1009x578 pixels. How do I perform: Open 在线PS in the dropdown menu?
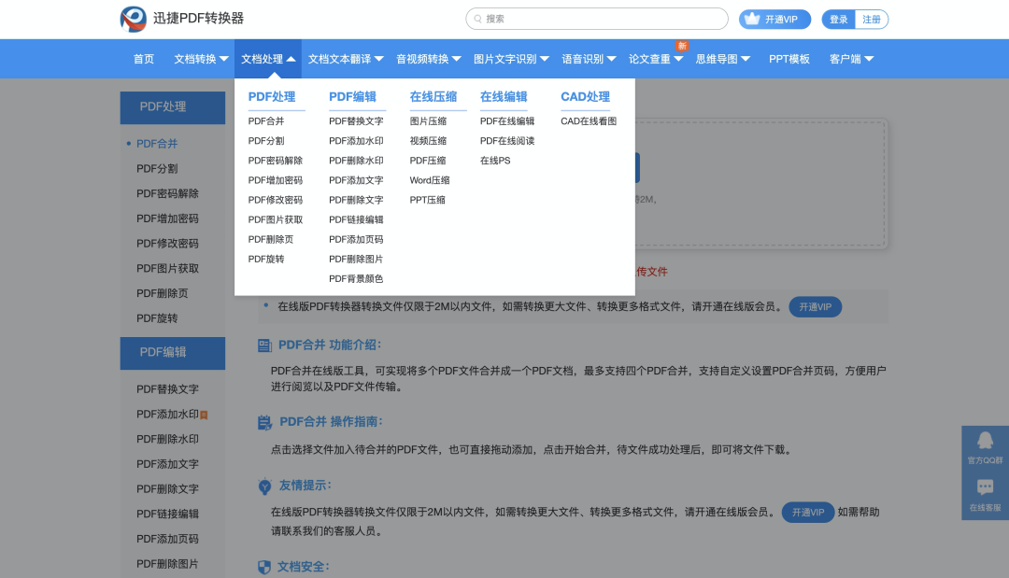point(495,161)
